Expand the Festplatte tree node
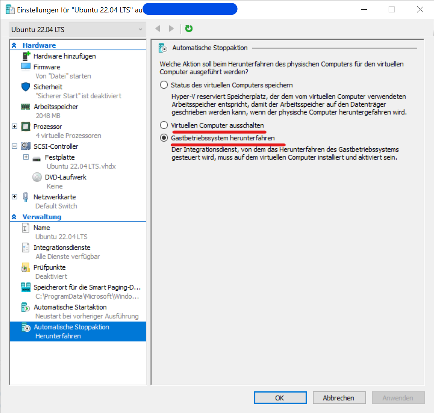434x413 pixels. point(26,157)
